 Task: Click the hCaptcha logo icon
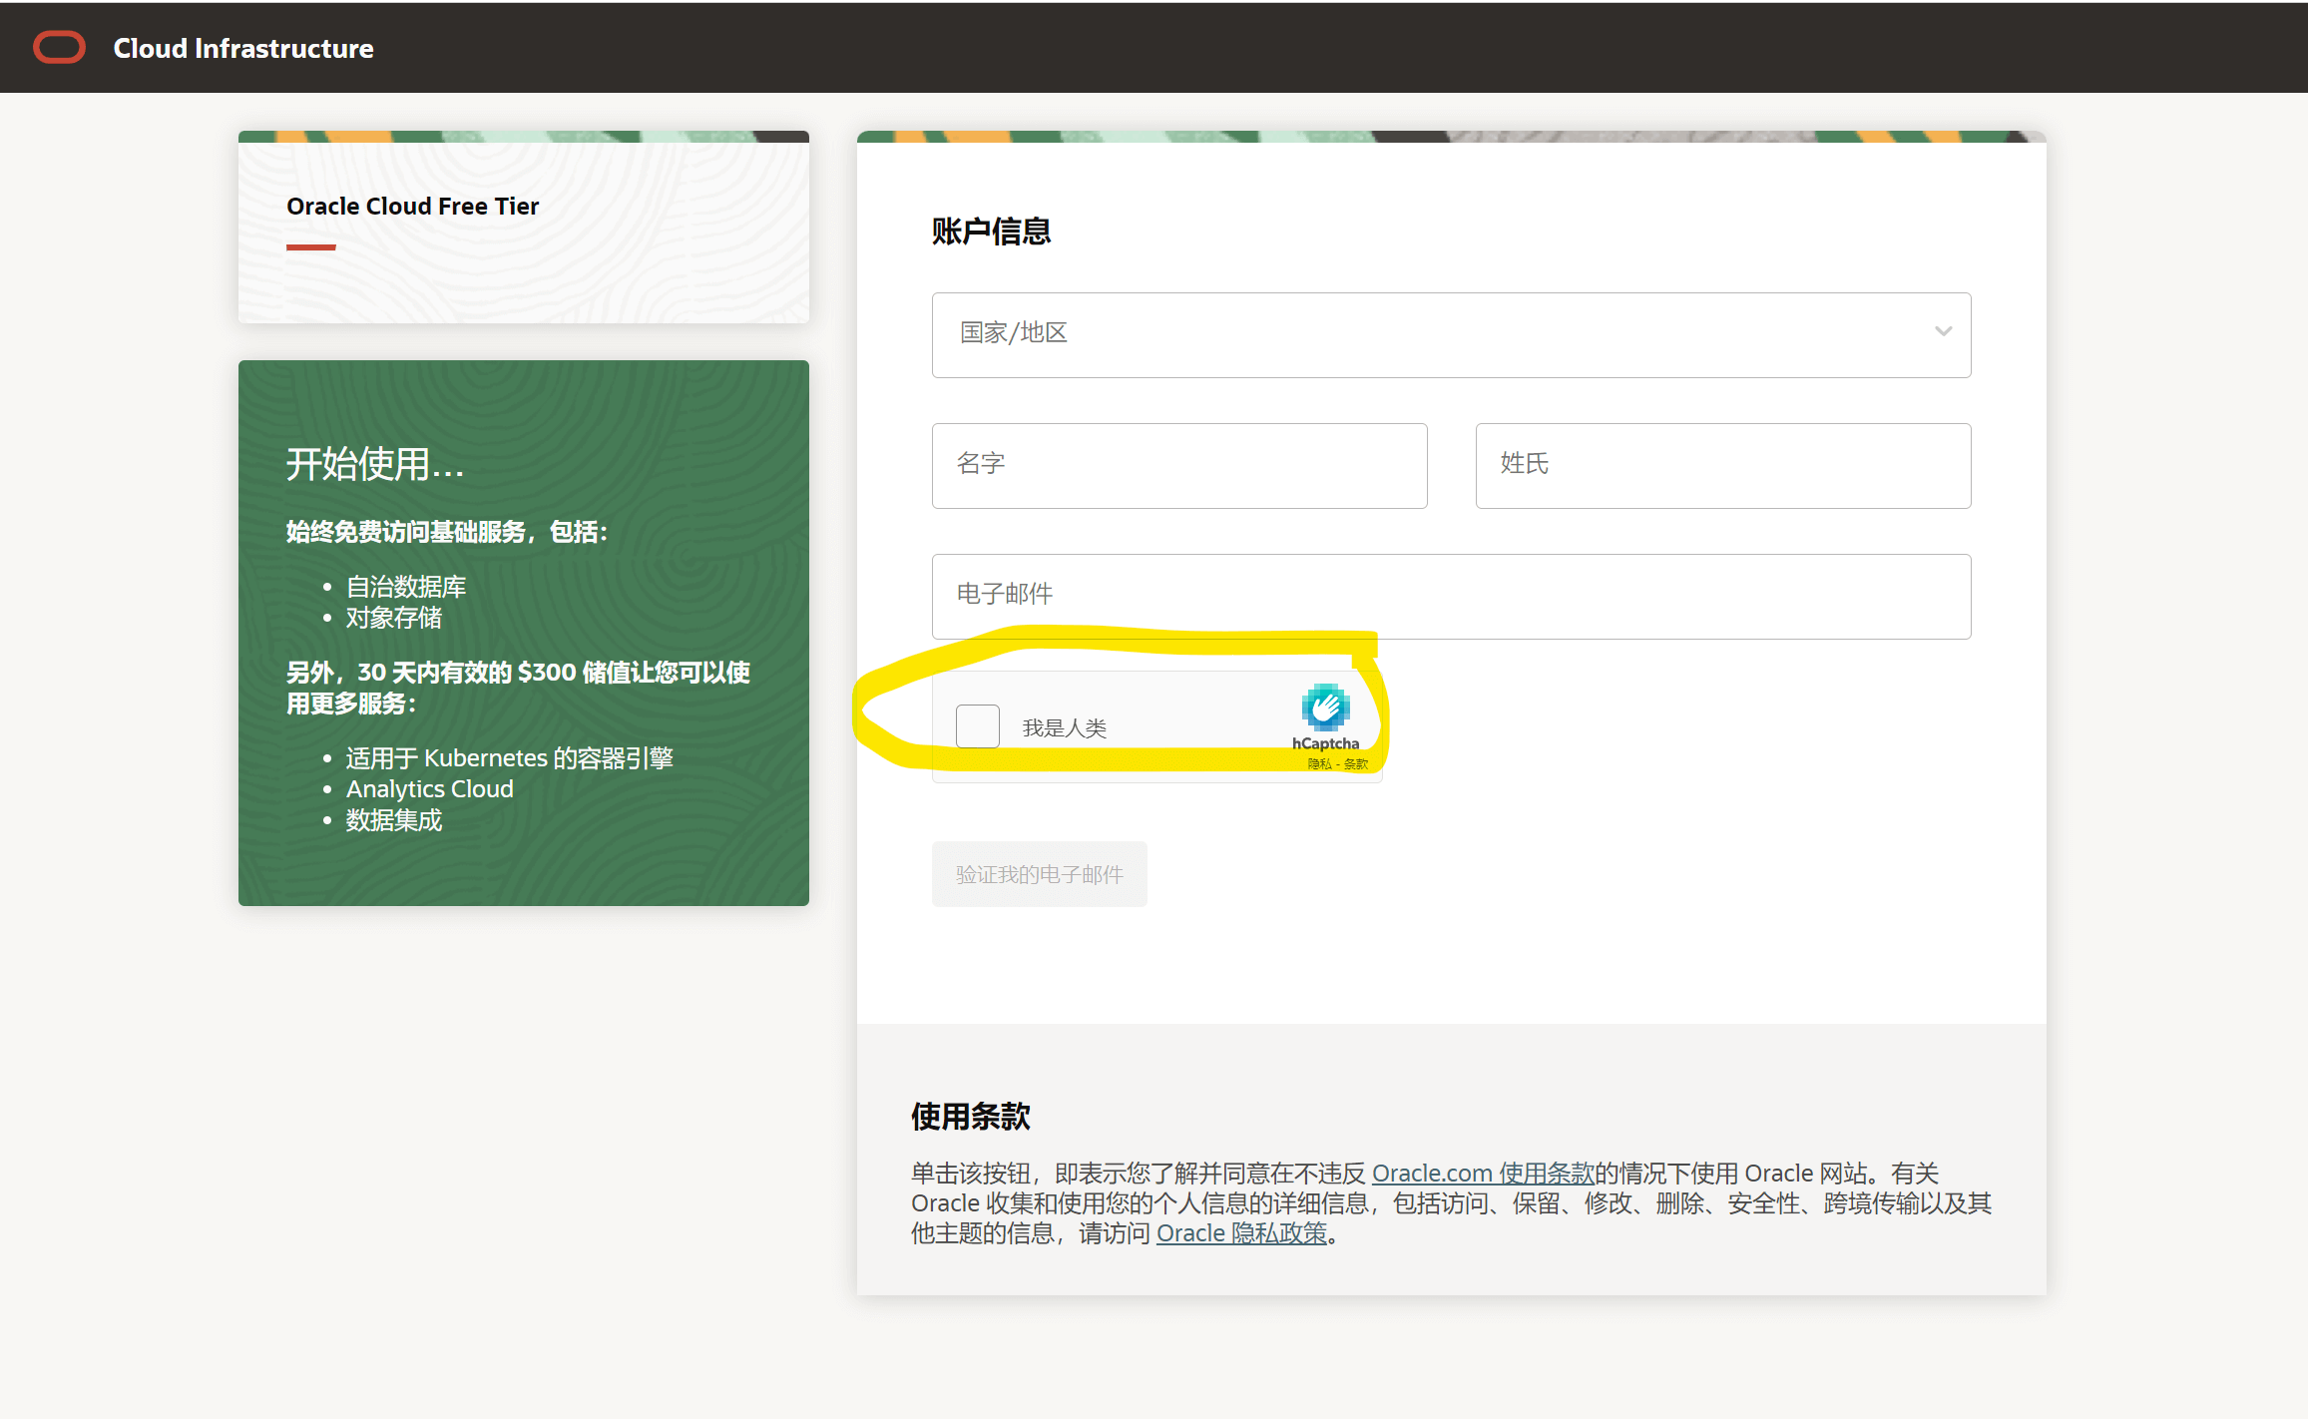click(1325, 708)
